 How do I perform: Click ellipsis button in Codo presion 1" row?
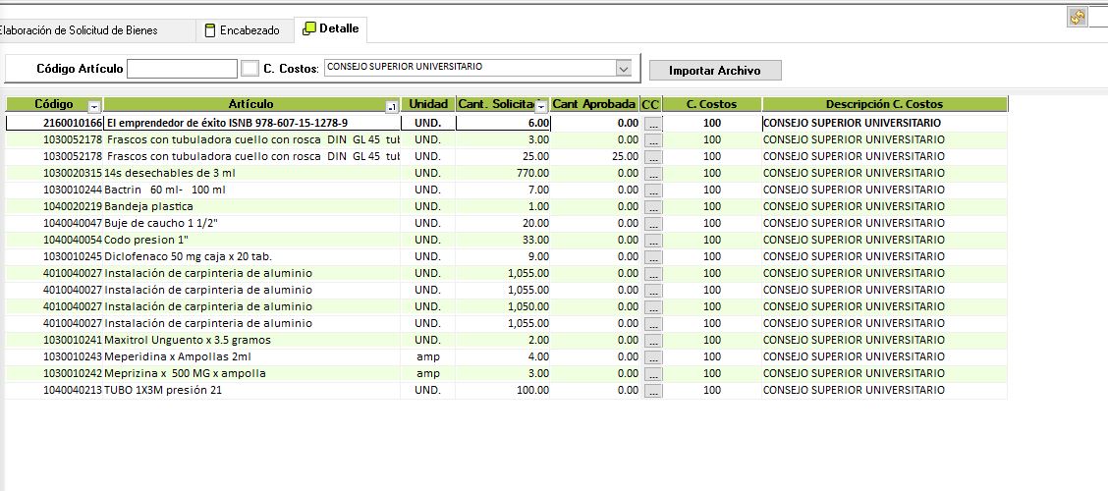653,241
